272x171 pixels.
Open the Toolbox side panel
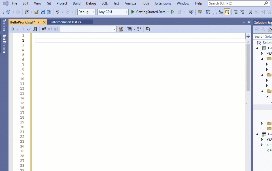pyautogui.click(x=4, y=25)
